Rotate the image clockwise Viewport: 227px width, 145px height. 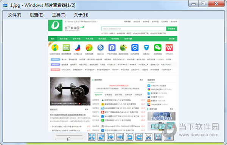tap(139, 137)
